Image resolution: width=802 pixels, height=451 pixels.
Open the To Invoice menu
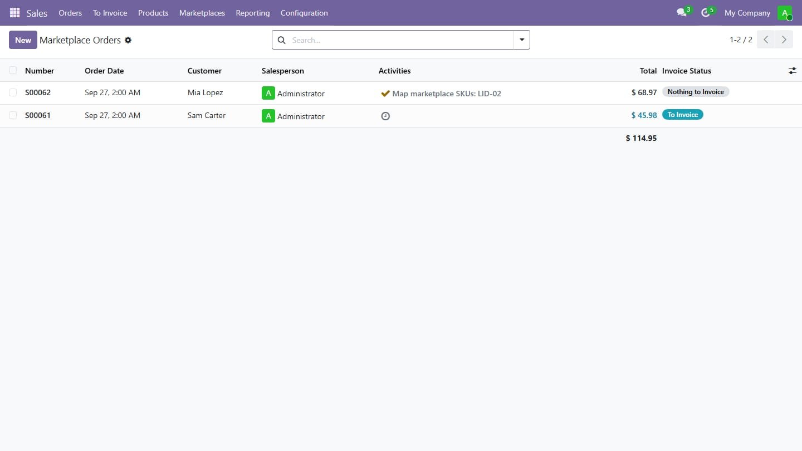110,13
